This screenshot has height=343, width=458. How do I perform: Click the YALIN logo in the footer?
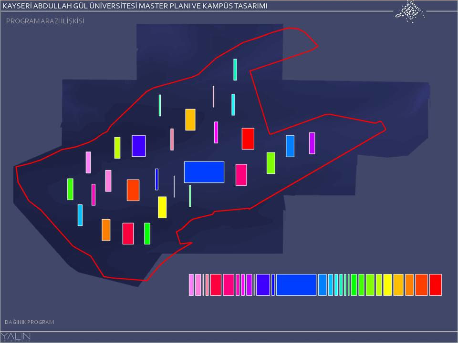pos(16,337)
